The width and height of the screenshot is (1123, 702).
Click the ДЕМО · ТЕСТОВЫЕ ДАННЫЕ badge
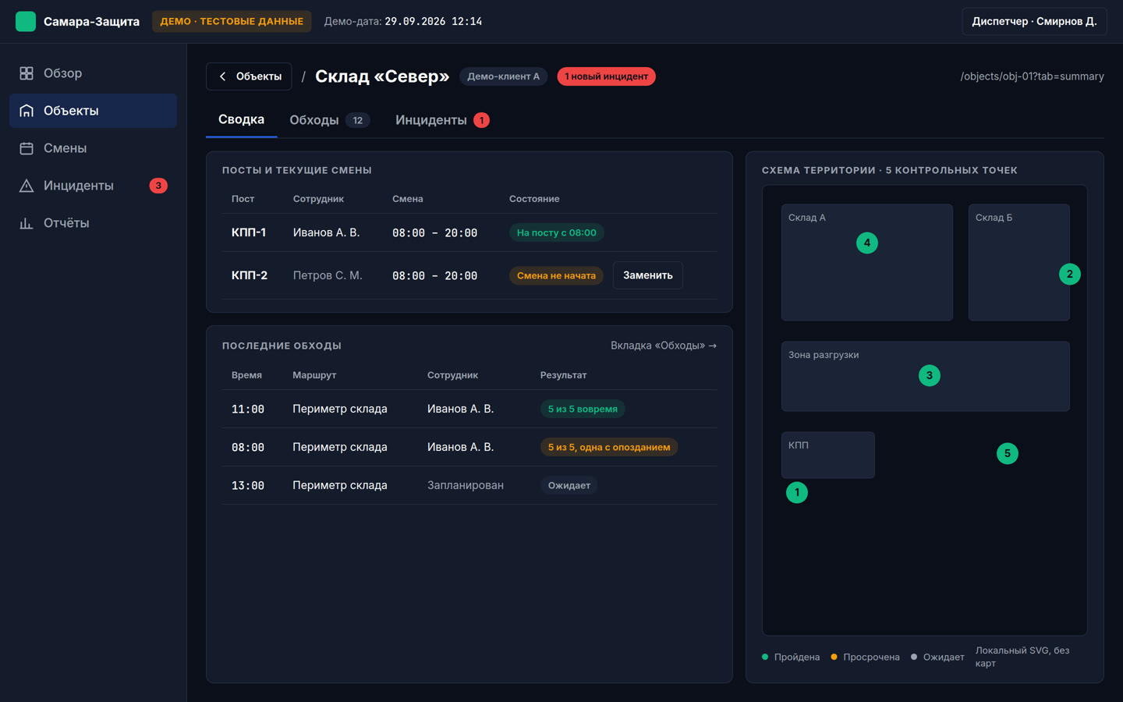point(232,21)
